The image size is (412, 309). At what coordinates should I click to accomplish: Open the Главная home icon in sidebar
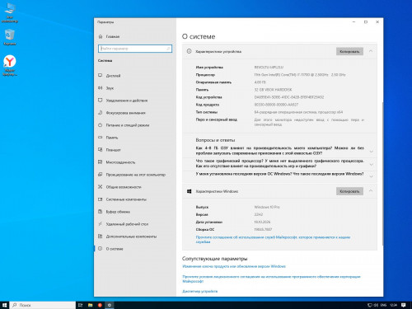point(101,36)
